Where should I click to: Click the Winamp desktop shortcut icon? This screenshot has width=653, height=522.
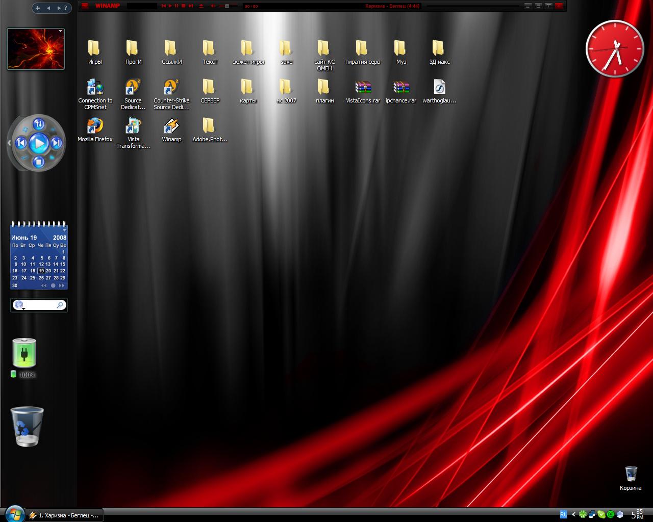pyautogui.click(x=171, y=126)
